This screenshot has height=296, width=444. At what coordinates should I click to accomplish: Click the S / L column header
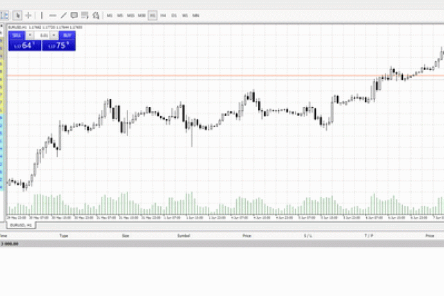(308, 236)
